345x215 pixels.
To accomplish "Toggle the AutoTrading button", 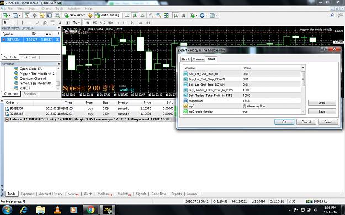I will [x=108, y=15].
